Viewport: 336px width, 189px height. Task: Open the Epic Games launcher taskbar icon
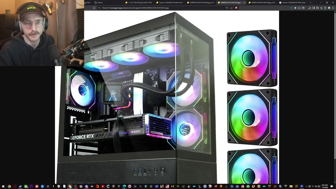[119, 186]
